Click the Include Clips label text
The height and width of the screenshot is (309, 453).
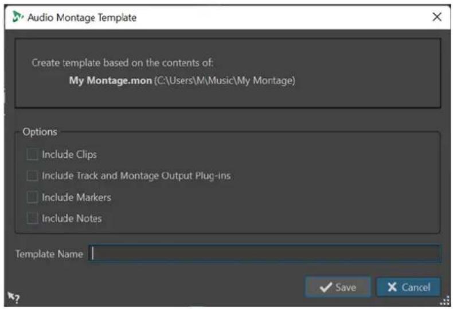(69, 155)
